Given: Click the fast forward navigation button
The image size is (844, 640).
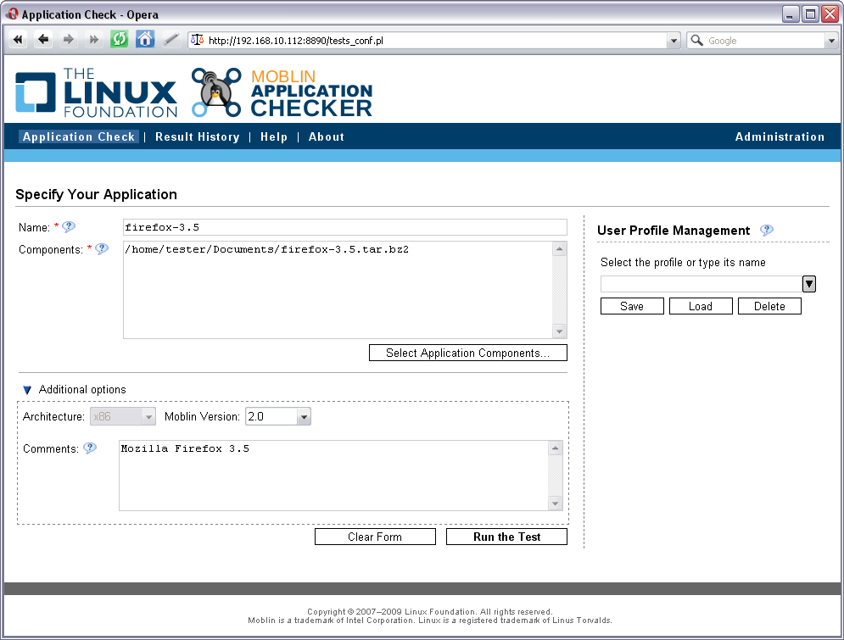Looking at the screenshot, I should (93, 39).
